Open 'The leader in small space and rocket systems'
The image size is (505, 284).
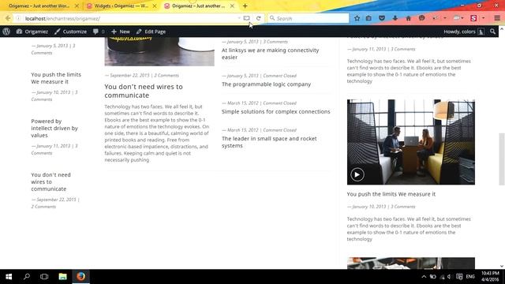(269, 142)
